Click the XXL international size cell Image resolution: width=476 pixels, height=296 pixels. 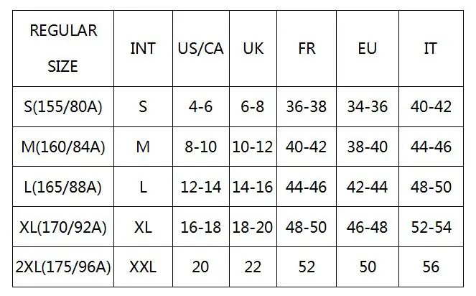[x=144, y=267]
